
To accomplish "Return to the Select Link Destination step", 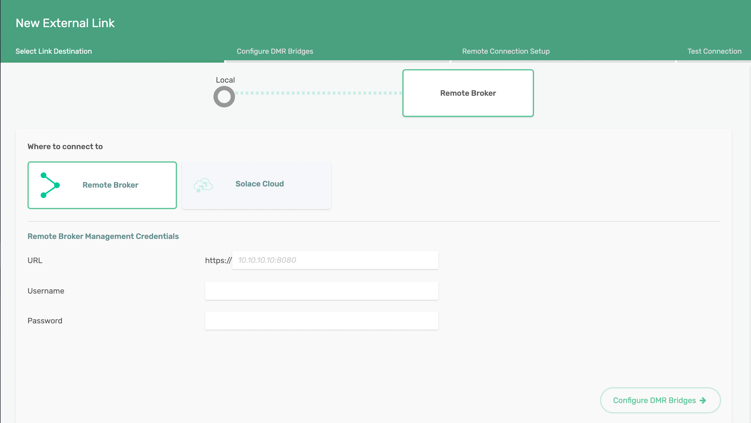I will point(54,51).
